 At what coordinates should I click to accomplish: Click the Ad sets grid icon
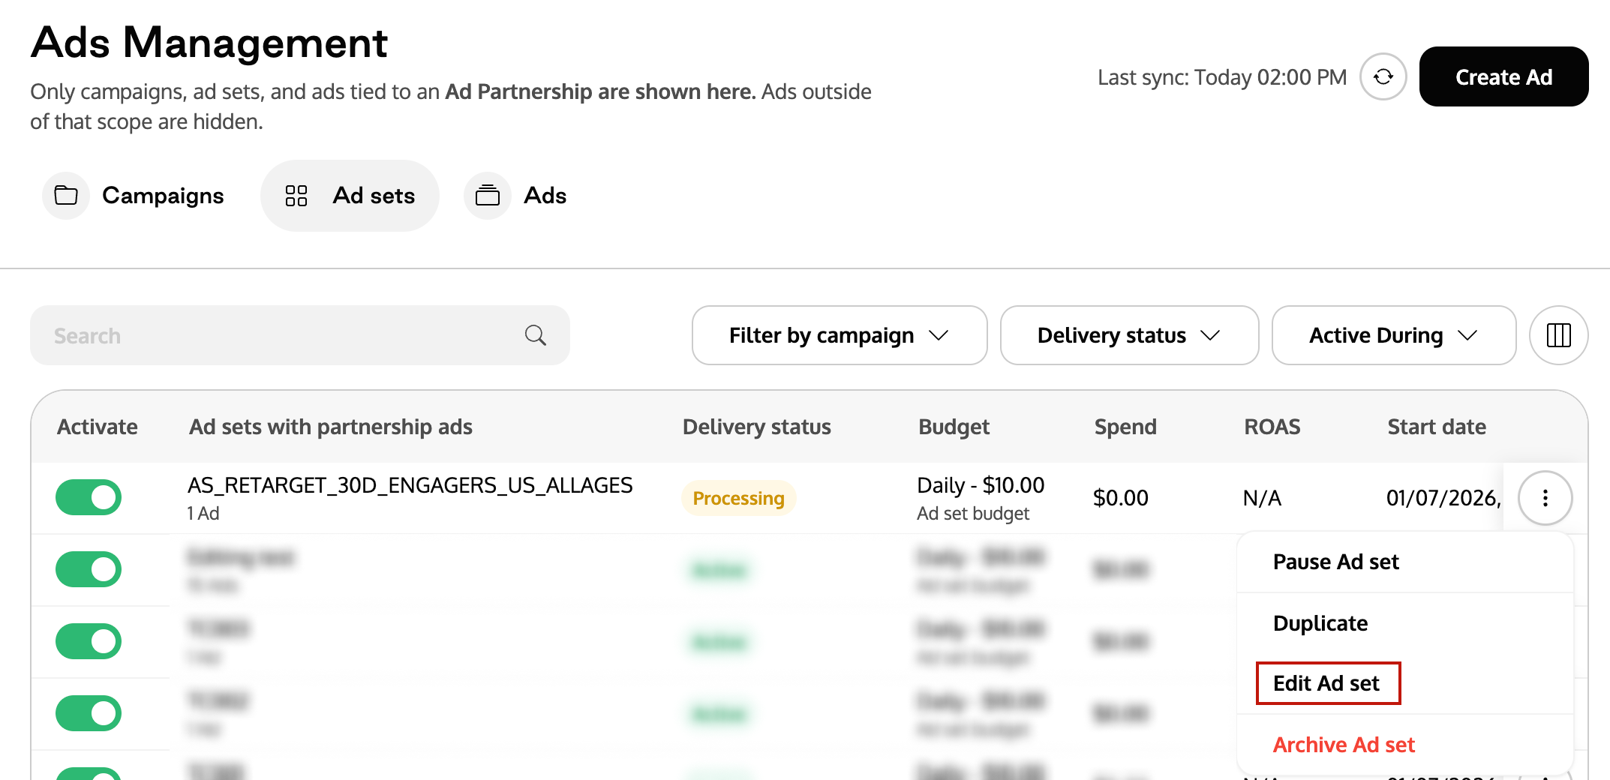296,196
